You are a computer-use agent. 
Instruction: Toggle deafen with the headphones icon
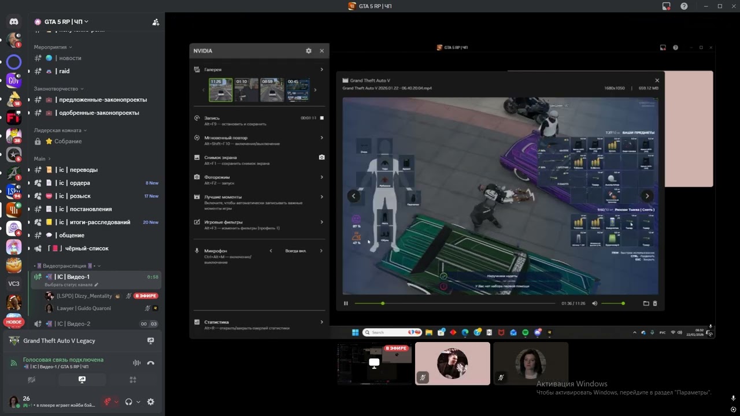[x=129, y=402]
